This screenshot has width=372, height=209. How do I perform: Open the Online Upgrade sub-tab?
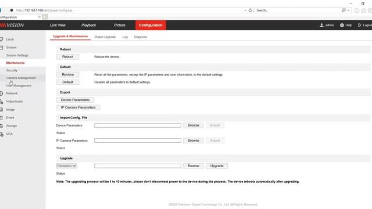pyautogui.click(x=105, y=37)
